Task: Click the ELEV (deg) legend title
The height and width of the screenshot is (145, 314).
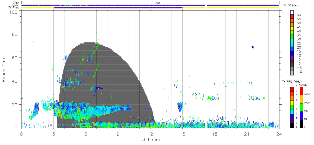Action: pyautogui.click(x=292, y=5)
